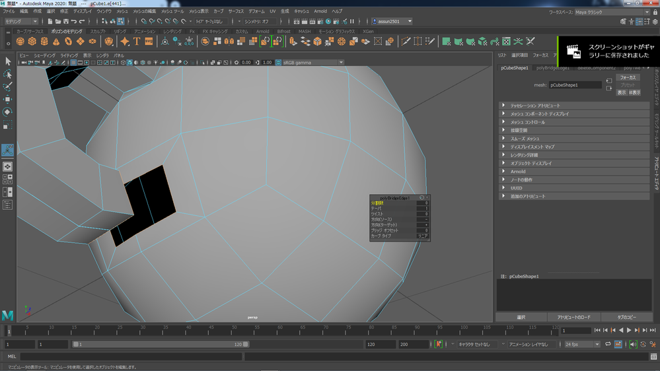Viewport: 660px width, 371px height.
Task: Switch to the スカルプト shelf tab
Action: (97, 31)
